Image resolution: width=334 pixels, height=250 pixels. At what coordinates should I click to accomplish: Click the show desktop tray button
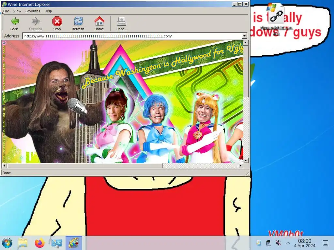[326, 243]
